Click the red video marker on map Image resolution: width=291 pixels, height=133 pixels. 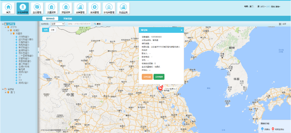point(160,88)
